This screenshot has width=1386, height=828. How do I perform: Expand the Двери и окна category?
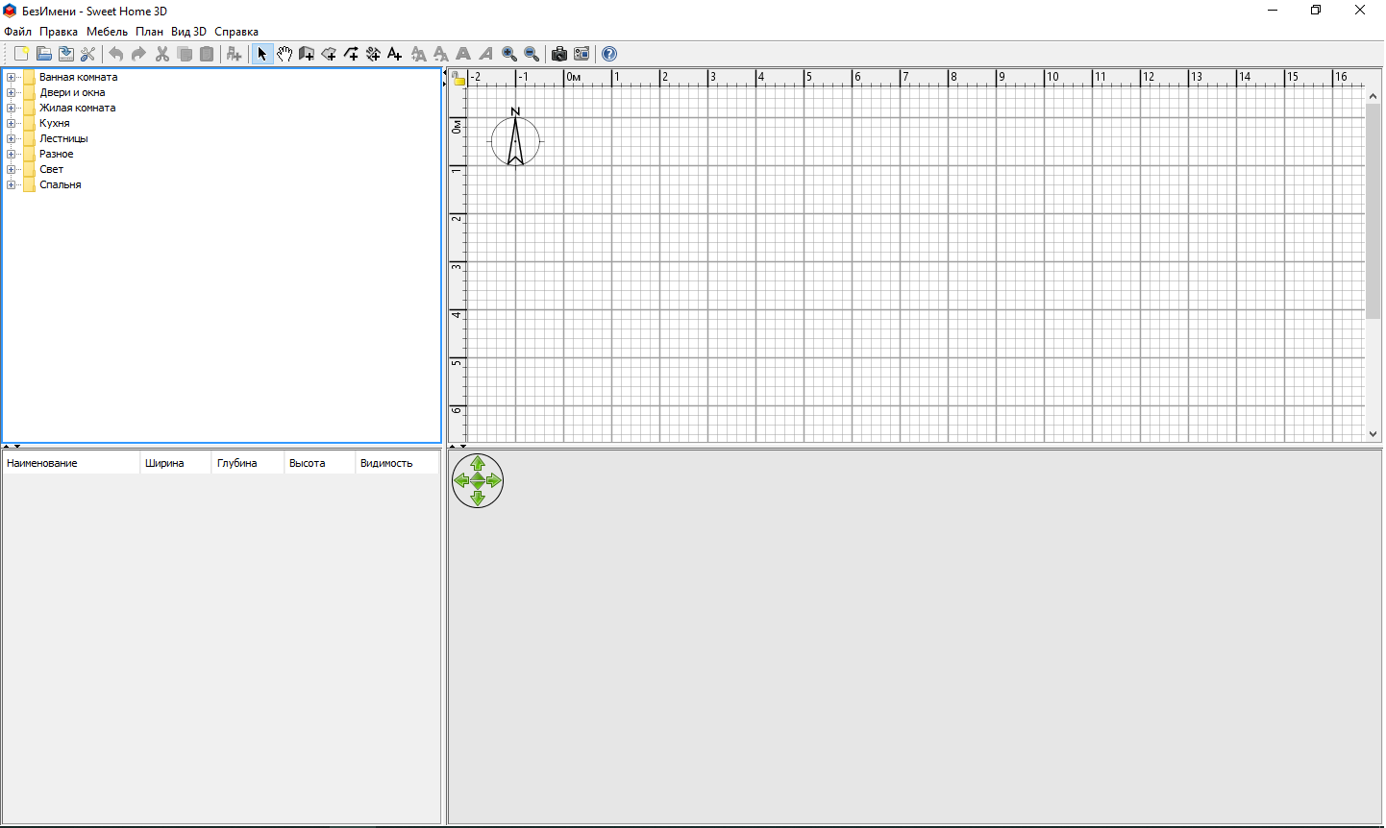[x=11, y=92]
